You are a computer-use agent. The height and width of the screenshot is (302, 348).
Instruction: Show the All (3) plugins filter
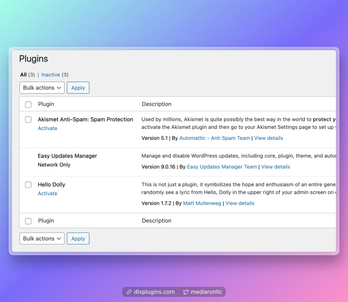pos(28,75)
